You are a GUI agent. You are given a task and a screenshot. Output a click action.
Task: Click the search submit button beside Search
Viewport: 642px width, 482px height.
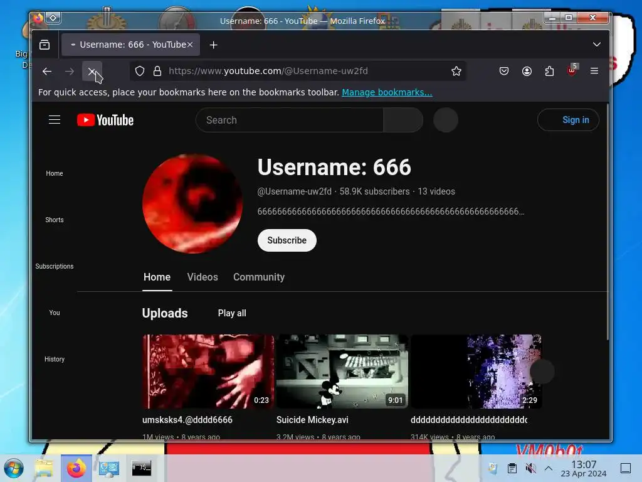click(403, 120)
